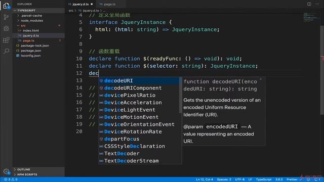Click the EXPLORER panel title

point(24,4)
